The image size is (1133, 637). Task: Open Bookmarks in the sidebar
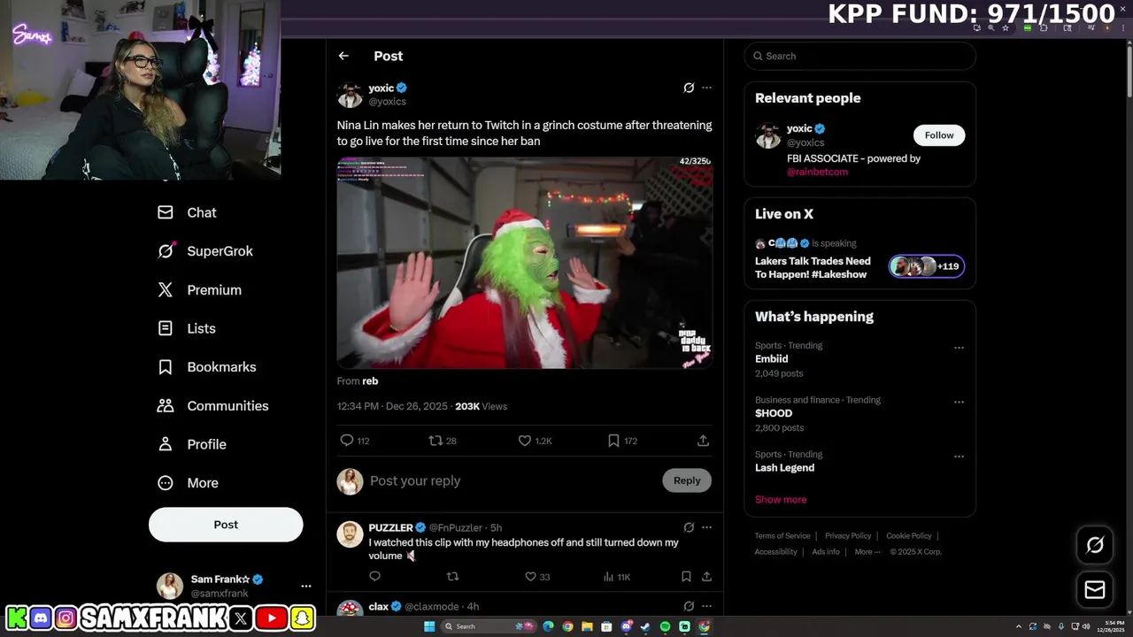point(206,367)
